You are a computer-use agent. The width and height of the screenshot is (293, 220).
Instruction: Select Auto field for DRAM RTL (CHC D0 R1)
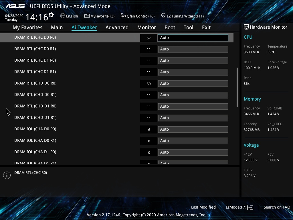point(193,49)
